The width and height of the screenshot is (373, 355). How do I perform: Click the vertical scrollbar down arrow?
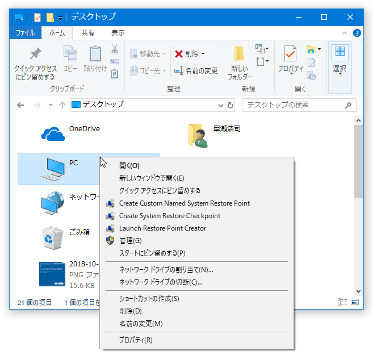pos(358,291)
